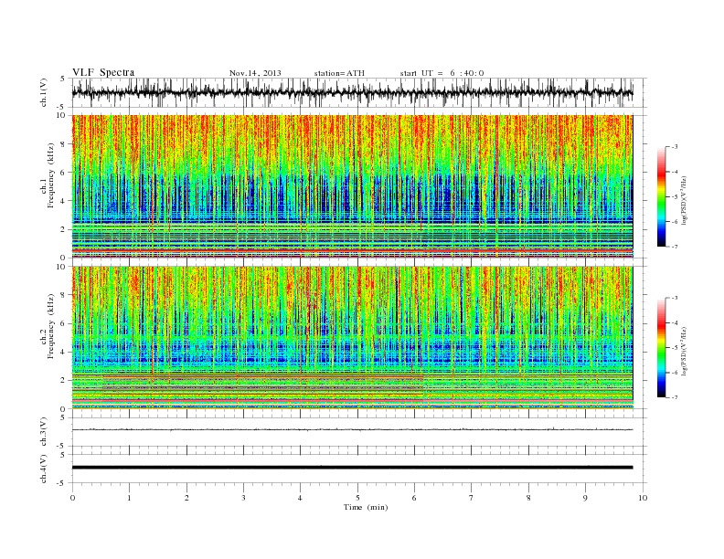
Task: Click the 'Nov.14, 2013' date label
Action: tap(255, 73)
